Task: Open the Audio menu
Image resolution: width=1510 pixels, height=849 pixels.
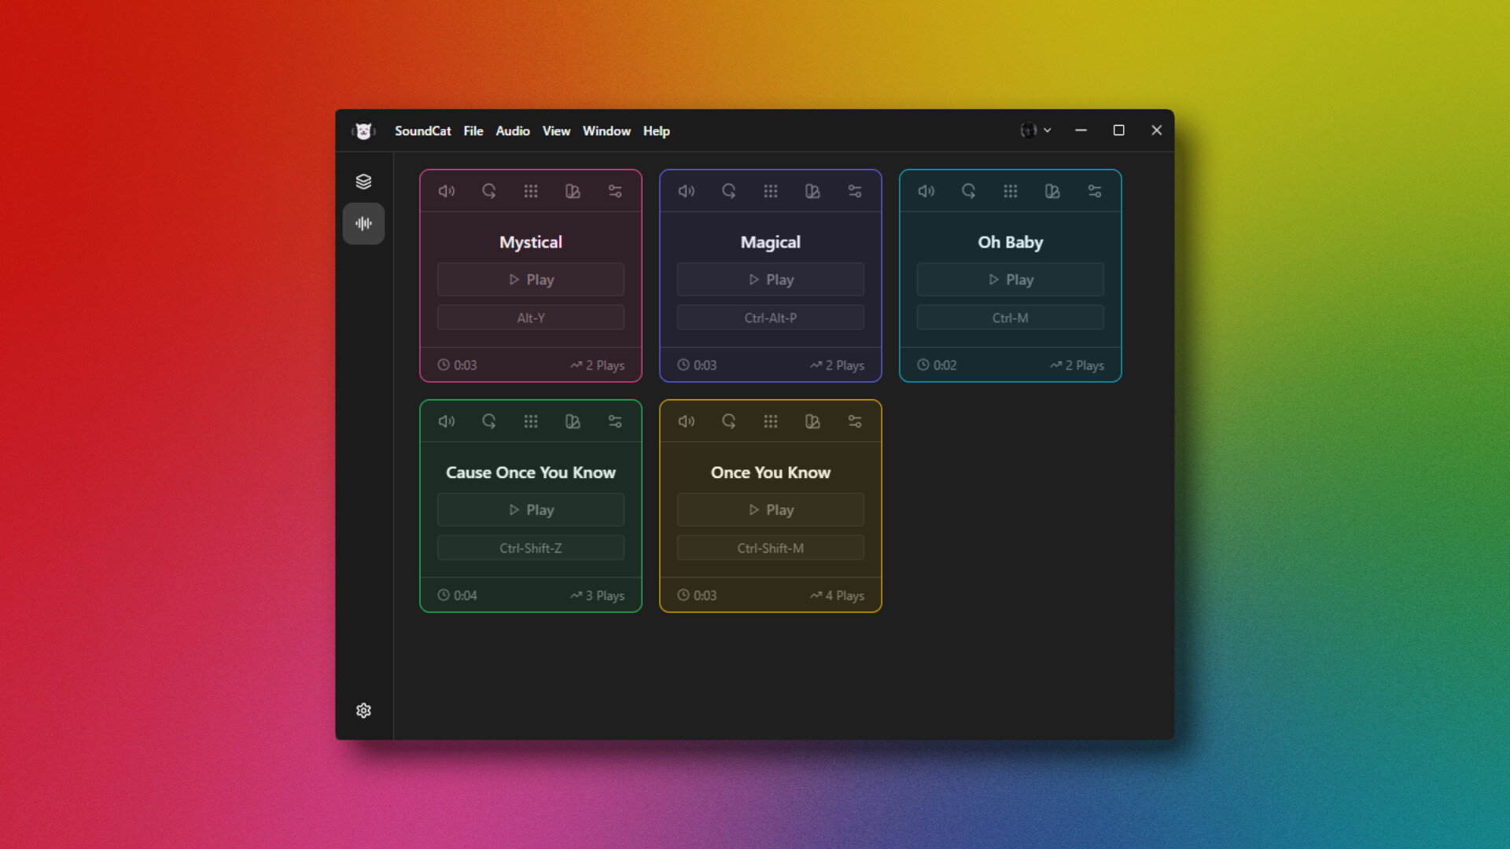Action: tap(512, 131)
